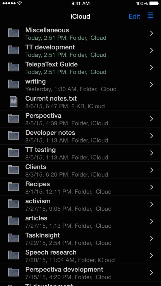
Task: Click the TT development folder icon
Action: 13,50
